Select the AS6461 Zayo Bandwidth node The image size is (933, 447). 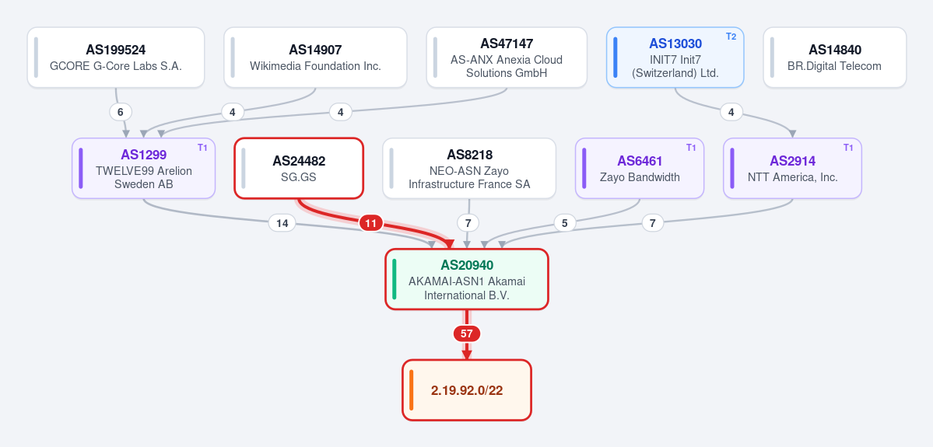click(x=640, y=169)
